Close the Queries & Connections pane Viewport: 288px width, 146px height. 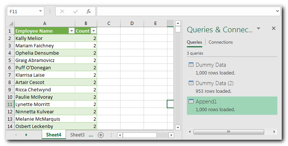(x=274, y=28)
